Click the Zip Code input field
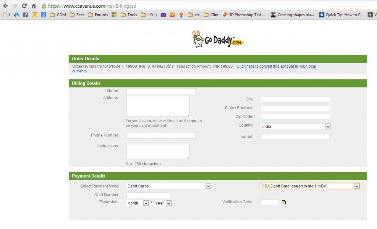377x229 pixels. click(x=296, y=117)
